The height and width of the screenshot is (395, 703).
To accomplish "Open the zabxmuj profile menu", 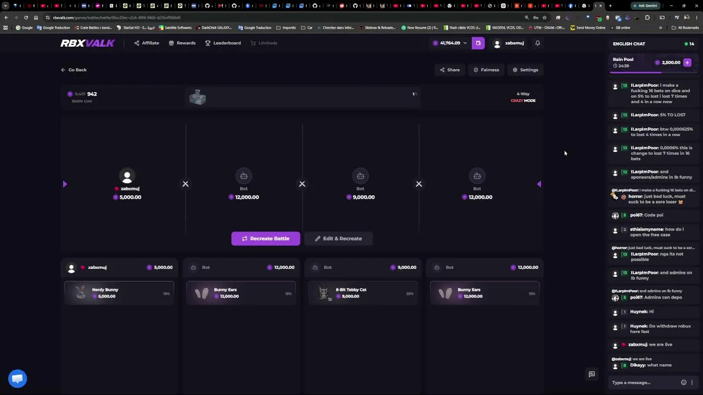I will click(x=509, y=43).
